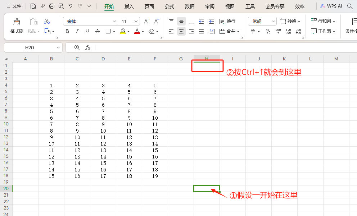Viewport: 357px width, 216px height.
Task: Click currency ¥ format button
Action: click(x=253, y=31)
